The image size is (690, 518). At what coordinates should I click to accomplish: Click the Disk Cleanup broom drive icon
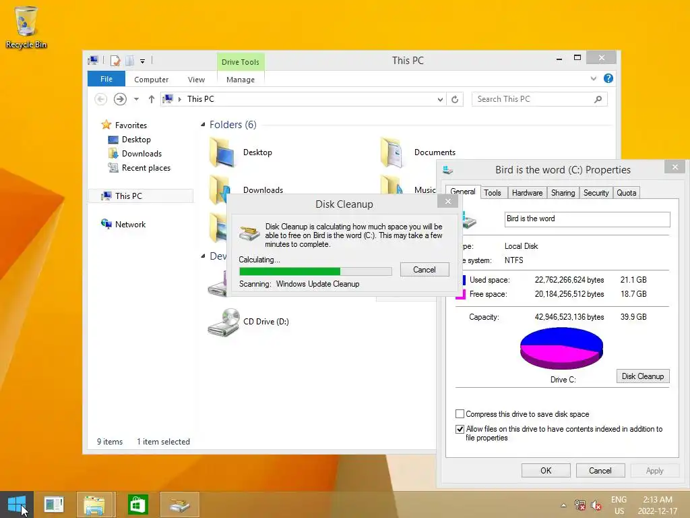pos(249,233)
